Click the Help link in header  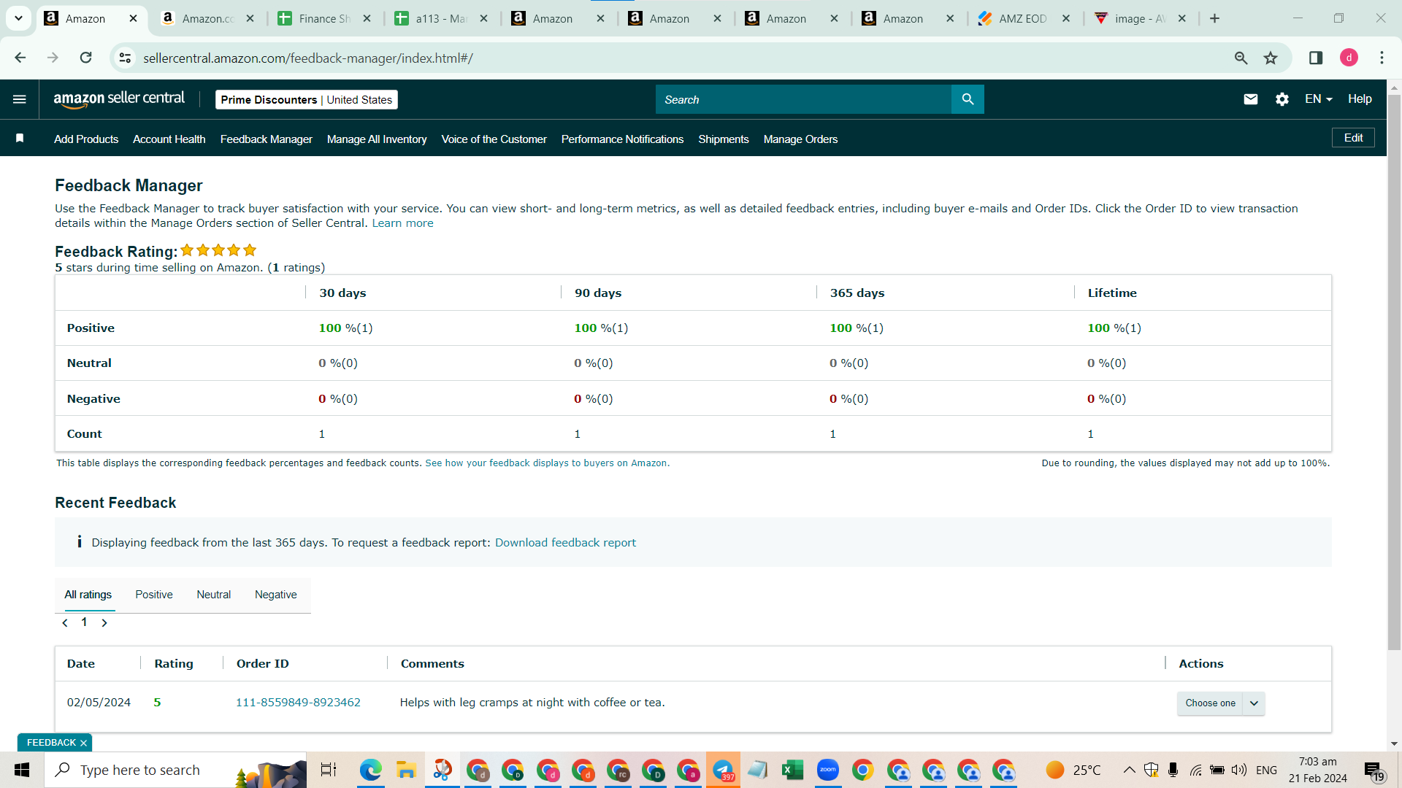coord(1360,99)
